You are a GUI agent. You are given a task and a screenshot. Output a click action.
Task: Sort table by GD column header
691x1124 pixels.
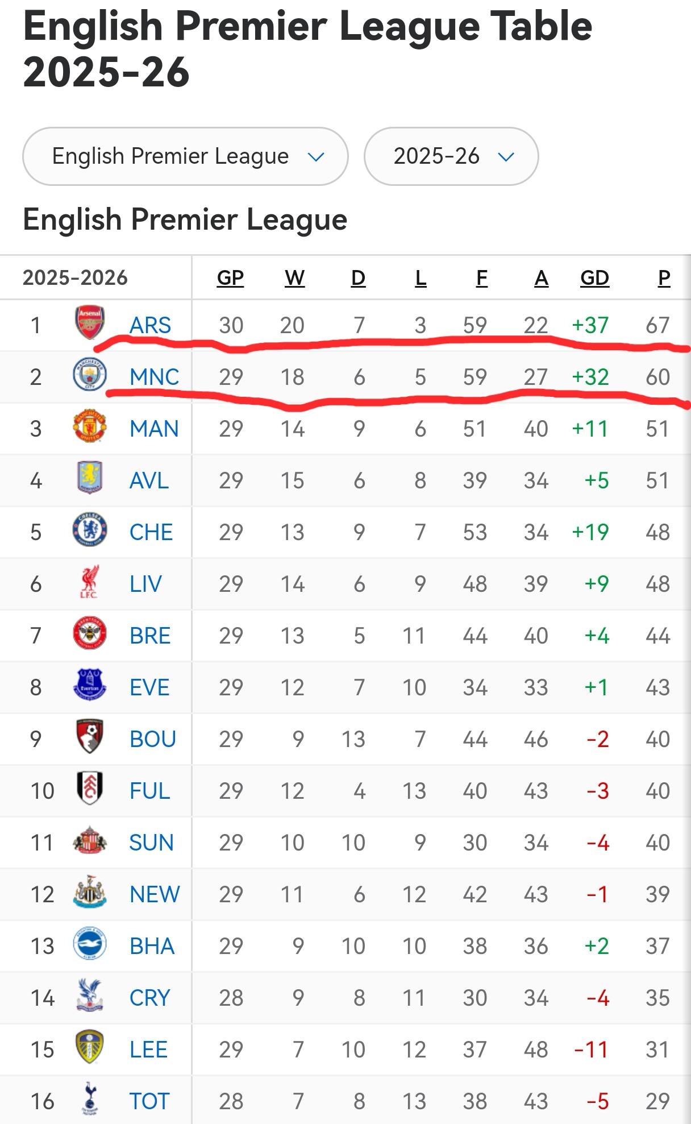pos(594,278)
